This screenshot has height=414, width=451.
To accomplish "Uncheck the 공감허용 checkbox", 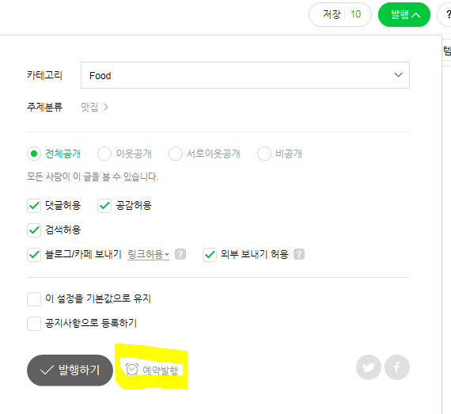I will click(x=104, y=206).
